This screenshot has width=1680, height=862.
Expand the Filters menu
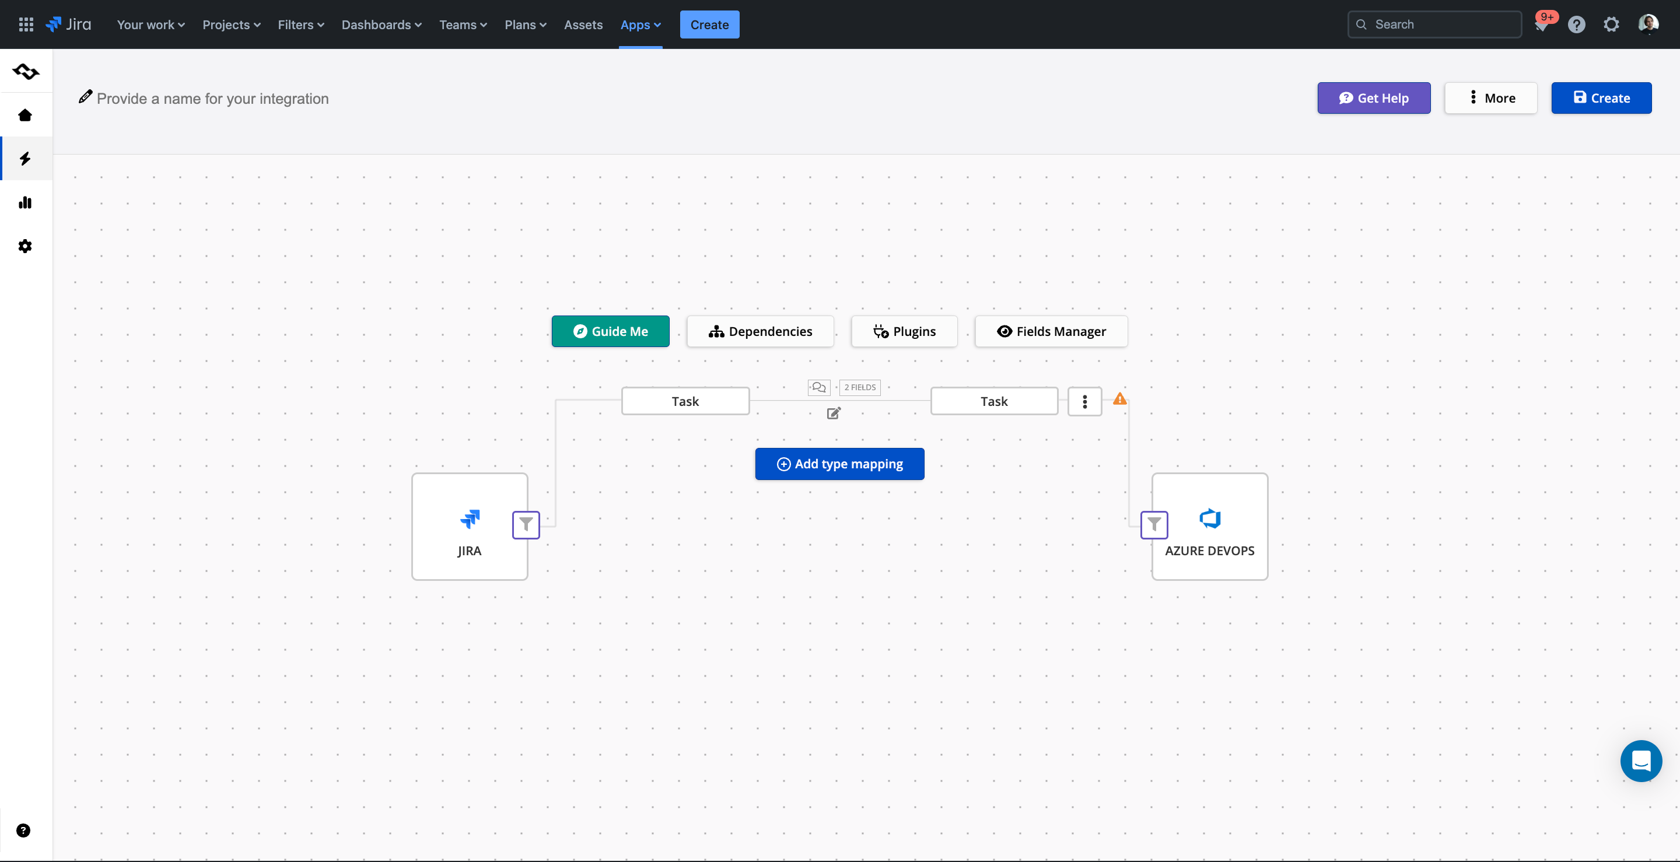point(300,24)
